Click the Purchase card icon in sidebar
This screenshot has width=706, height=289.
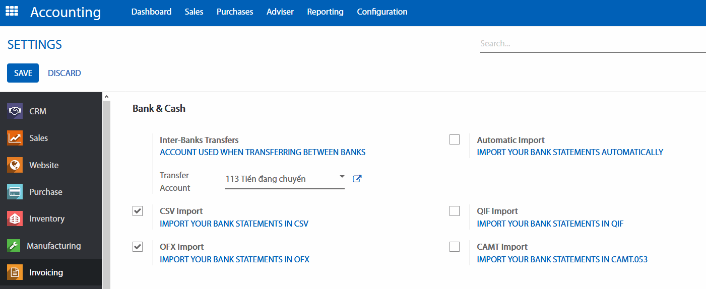15,192
